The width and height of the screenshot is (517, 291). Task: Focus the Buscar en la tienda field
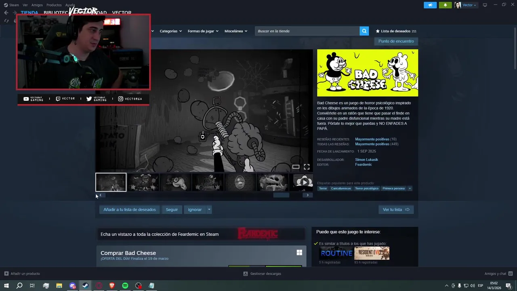(x=307, y=31)
